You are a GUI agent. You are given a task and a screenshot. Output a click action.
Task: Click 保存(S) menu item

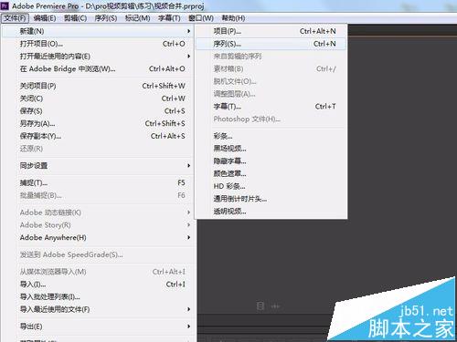coord(98,111)
